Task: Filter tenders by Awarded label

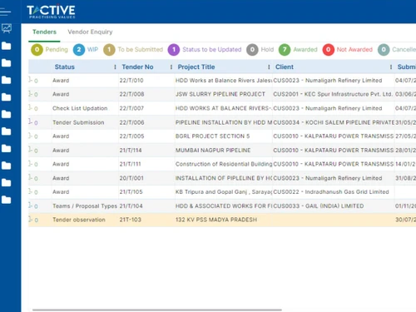Action: tap(305, 50)
